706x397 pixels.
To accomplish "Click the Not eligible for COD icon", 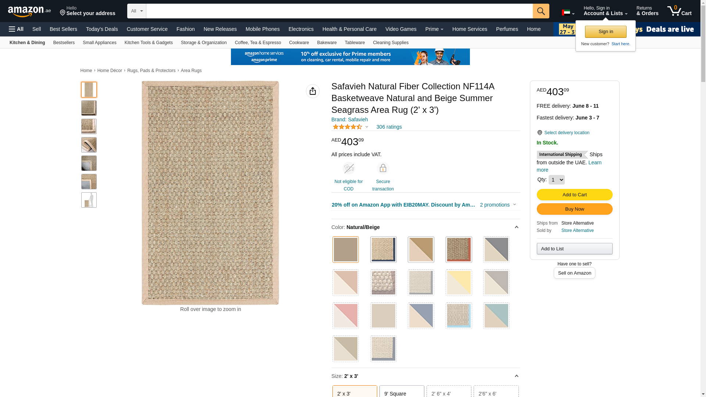I will pos(348,168).
